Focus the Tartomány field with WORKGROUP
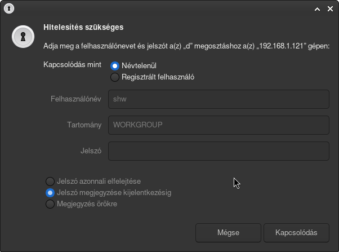 pyautogui.click(x=218, y=125)
